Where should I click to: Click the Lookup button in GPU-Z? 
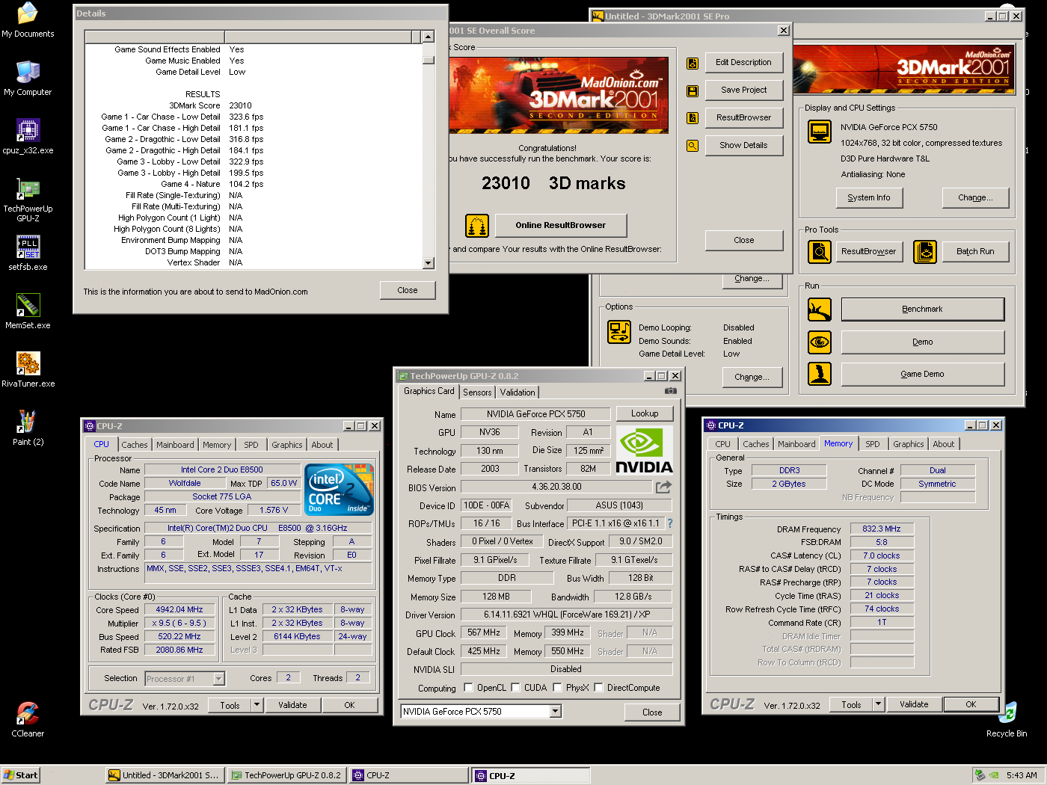pos(645,413)
